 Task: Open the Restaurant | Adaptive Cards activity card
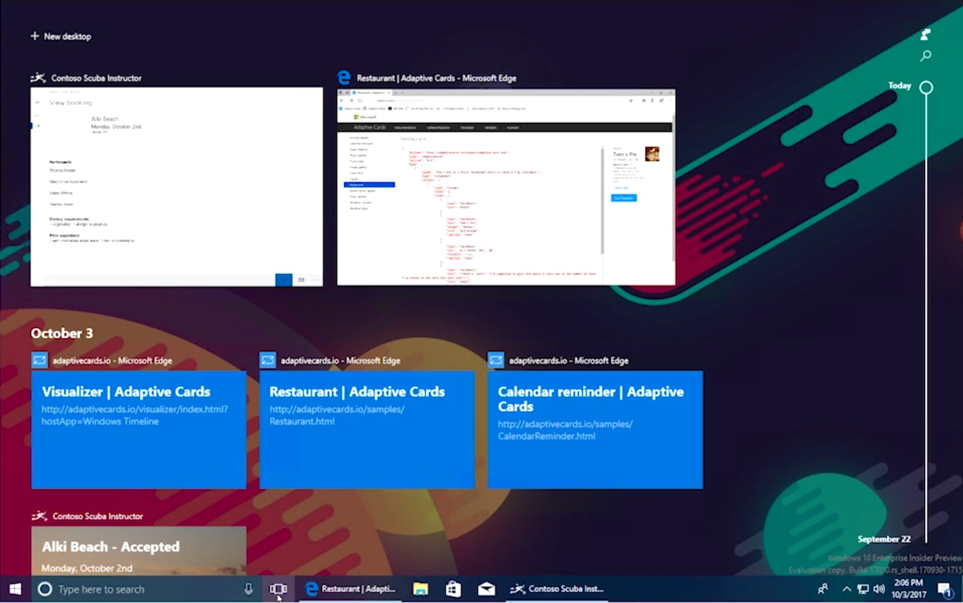[x=367, y=430]
